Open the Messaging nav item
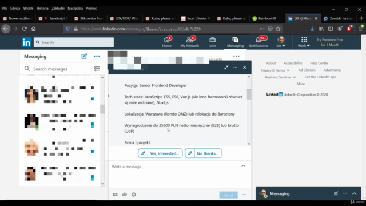 coord(235,42)
